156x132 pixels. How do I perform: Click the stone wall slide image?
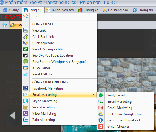[x=127, y=75]
